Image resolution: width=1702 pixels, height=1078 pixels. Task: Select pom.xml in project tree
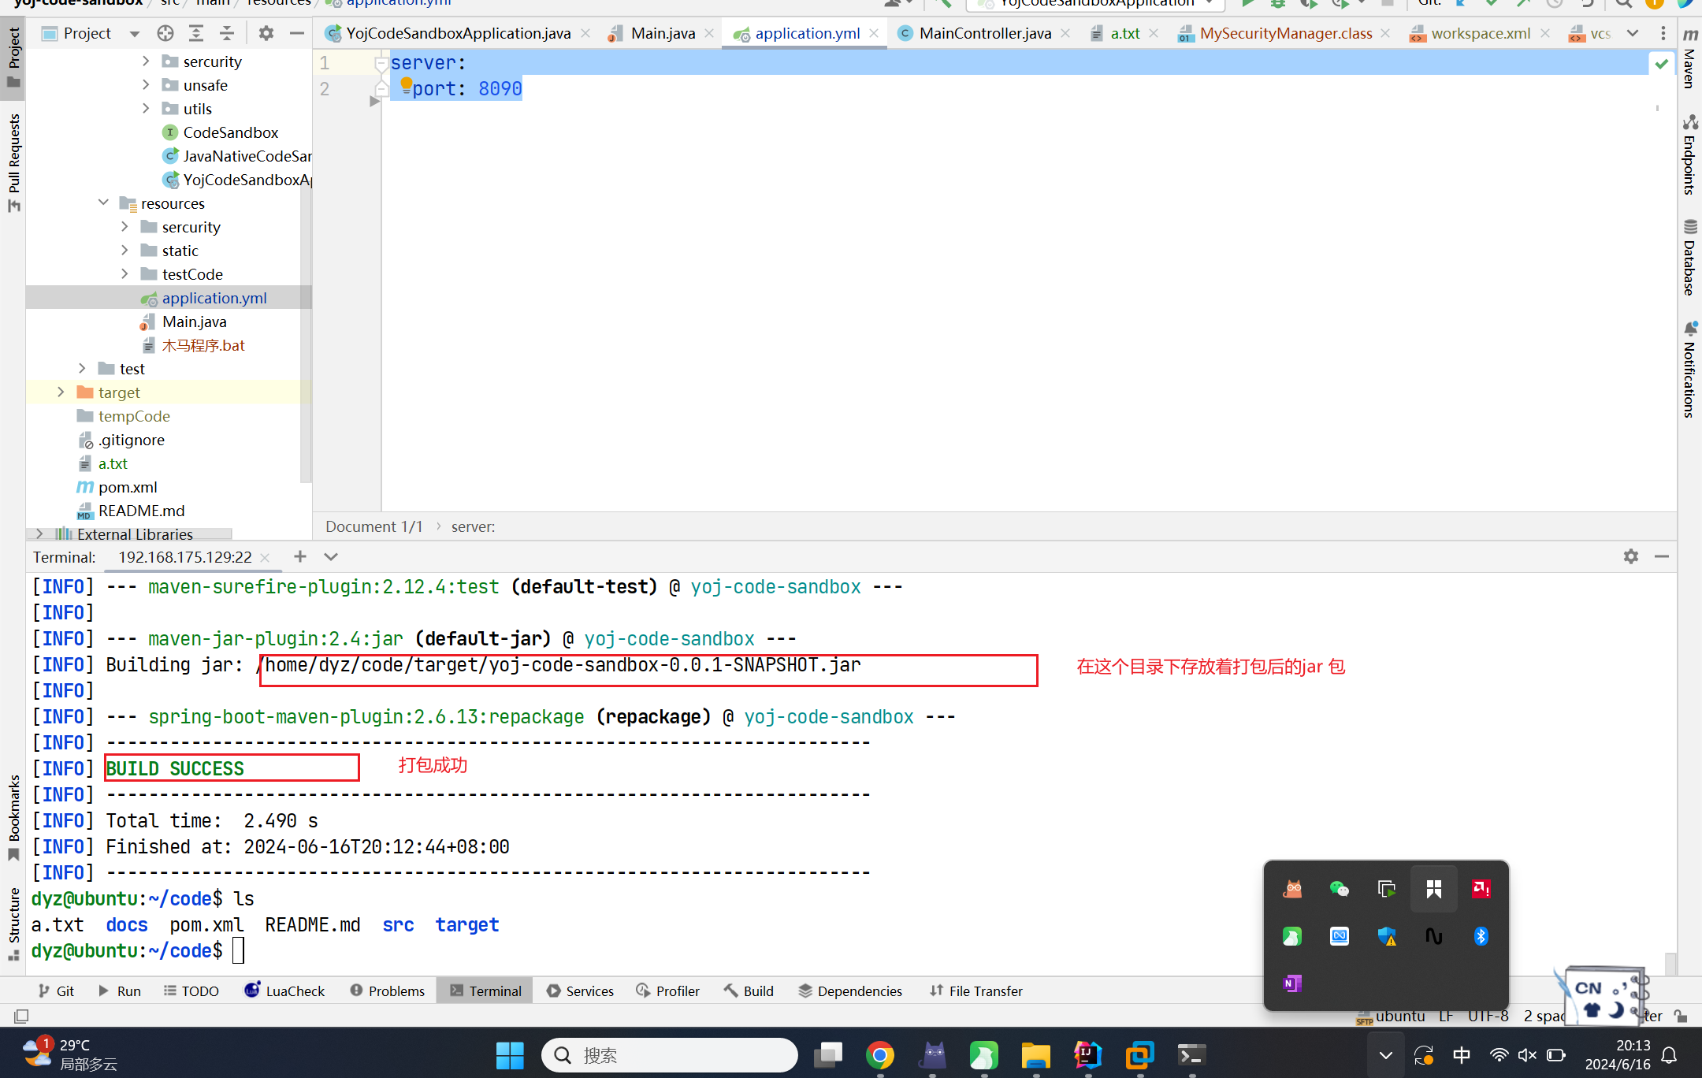pos(127,487)
